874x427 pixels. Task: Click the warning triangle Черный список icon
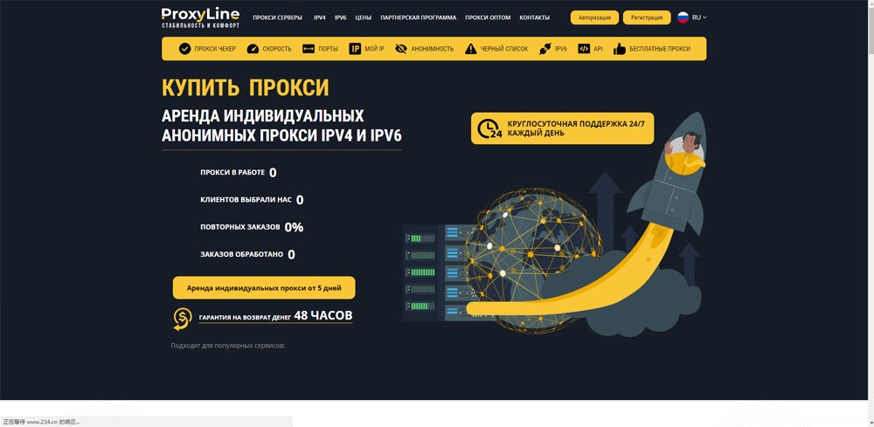(471, 49)
